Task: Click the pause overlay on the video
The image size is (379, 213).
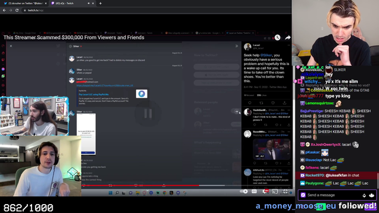Action: click(x=148, y=113)
